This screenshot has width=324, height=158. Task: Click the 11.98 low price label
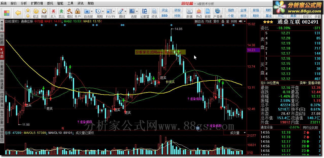click(x=26, y=124)
